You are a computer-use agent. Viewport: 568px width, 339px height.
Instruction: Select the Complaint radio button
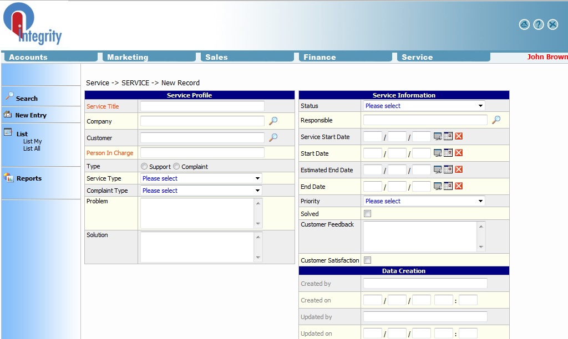pyautogui.click(x=176, y=166)
